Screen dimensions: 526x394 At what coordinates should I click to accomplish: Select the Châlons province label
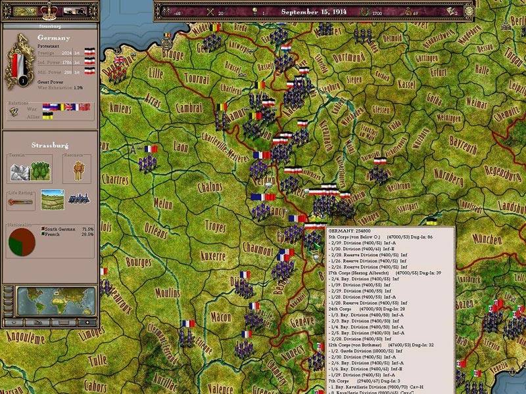210,188
